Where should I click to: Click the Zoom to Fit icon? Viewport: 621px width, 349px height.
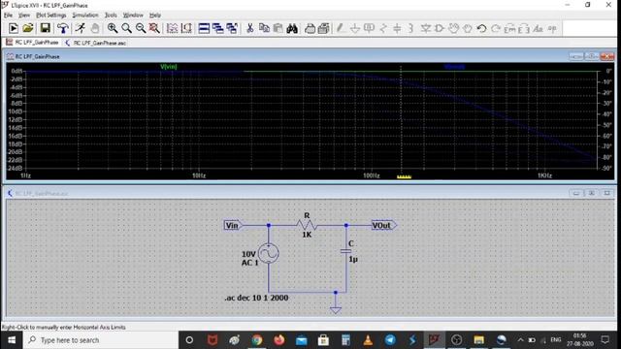pos(154,28)
